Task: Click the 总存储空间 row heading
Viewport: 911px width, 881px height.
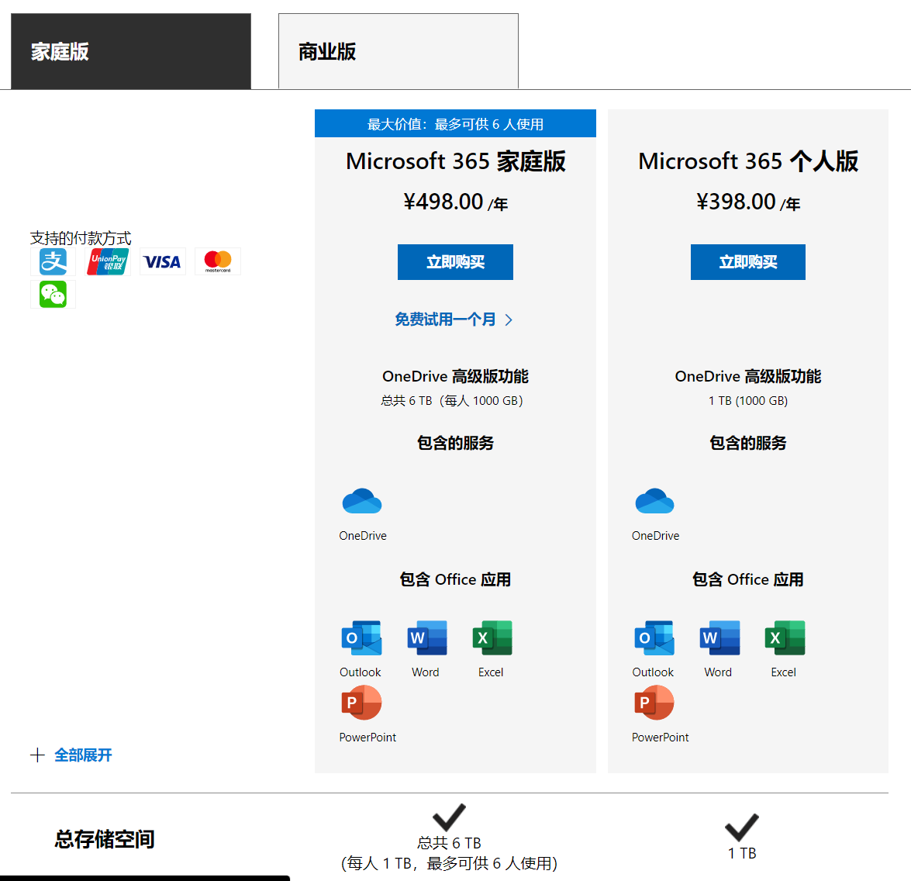Action: (105, 839)
